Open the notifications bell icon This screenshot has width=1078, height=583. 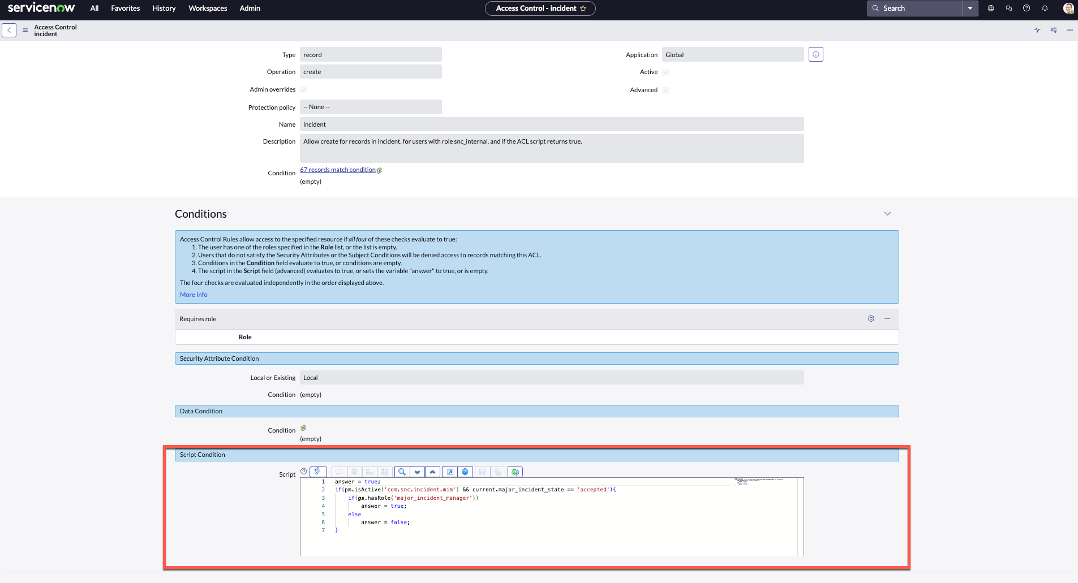tap(1045, 8)
